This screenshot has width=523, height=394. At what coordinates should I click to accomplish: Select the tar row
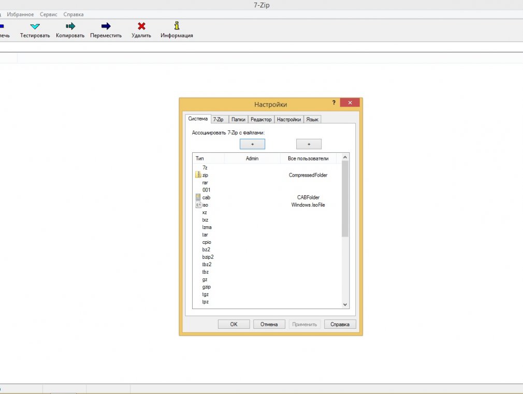coord(268,235)
